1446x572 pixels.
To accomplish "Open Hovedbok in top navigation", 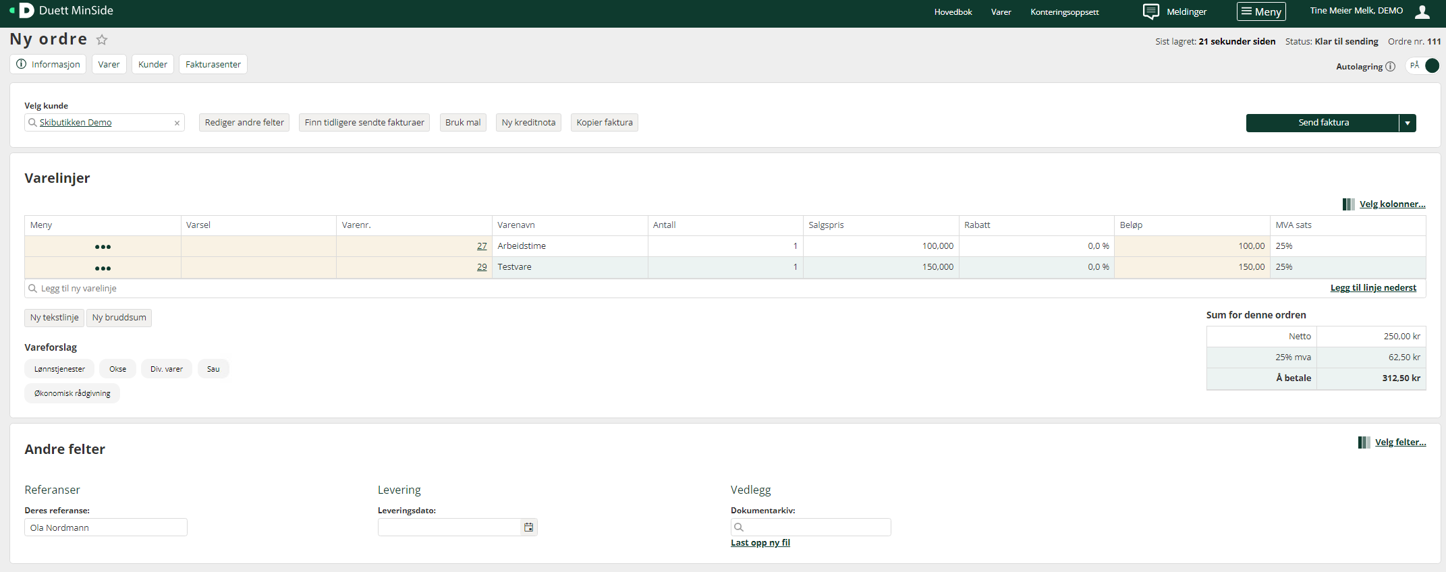I will tap(953, 12).
